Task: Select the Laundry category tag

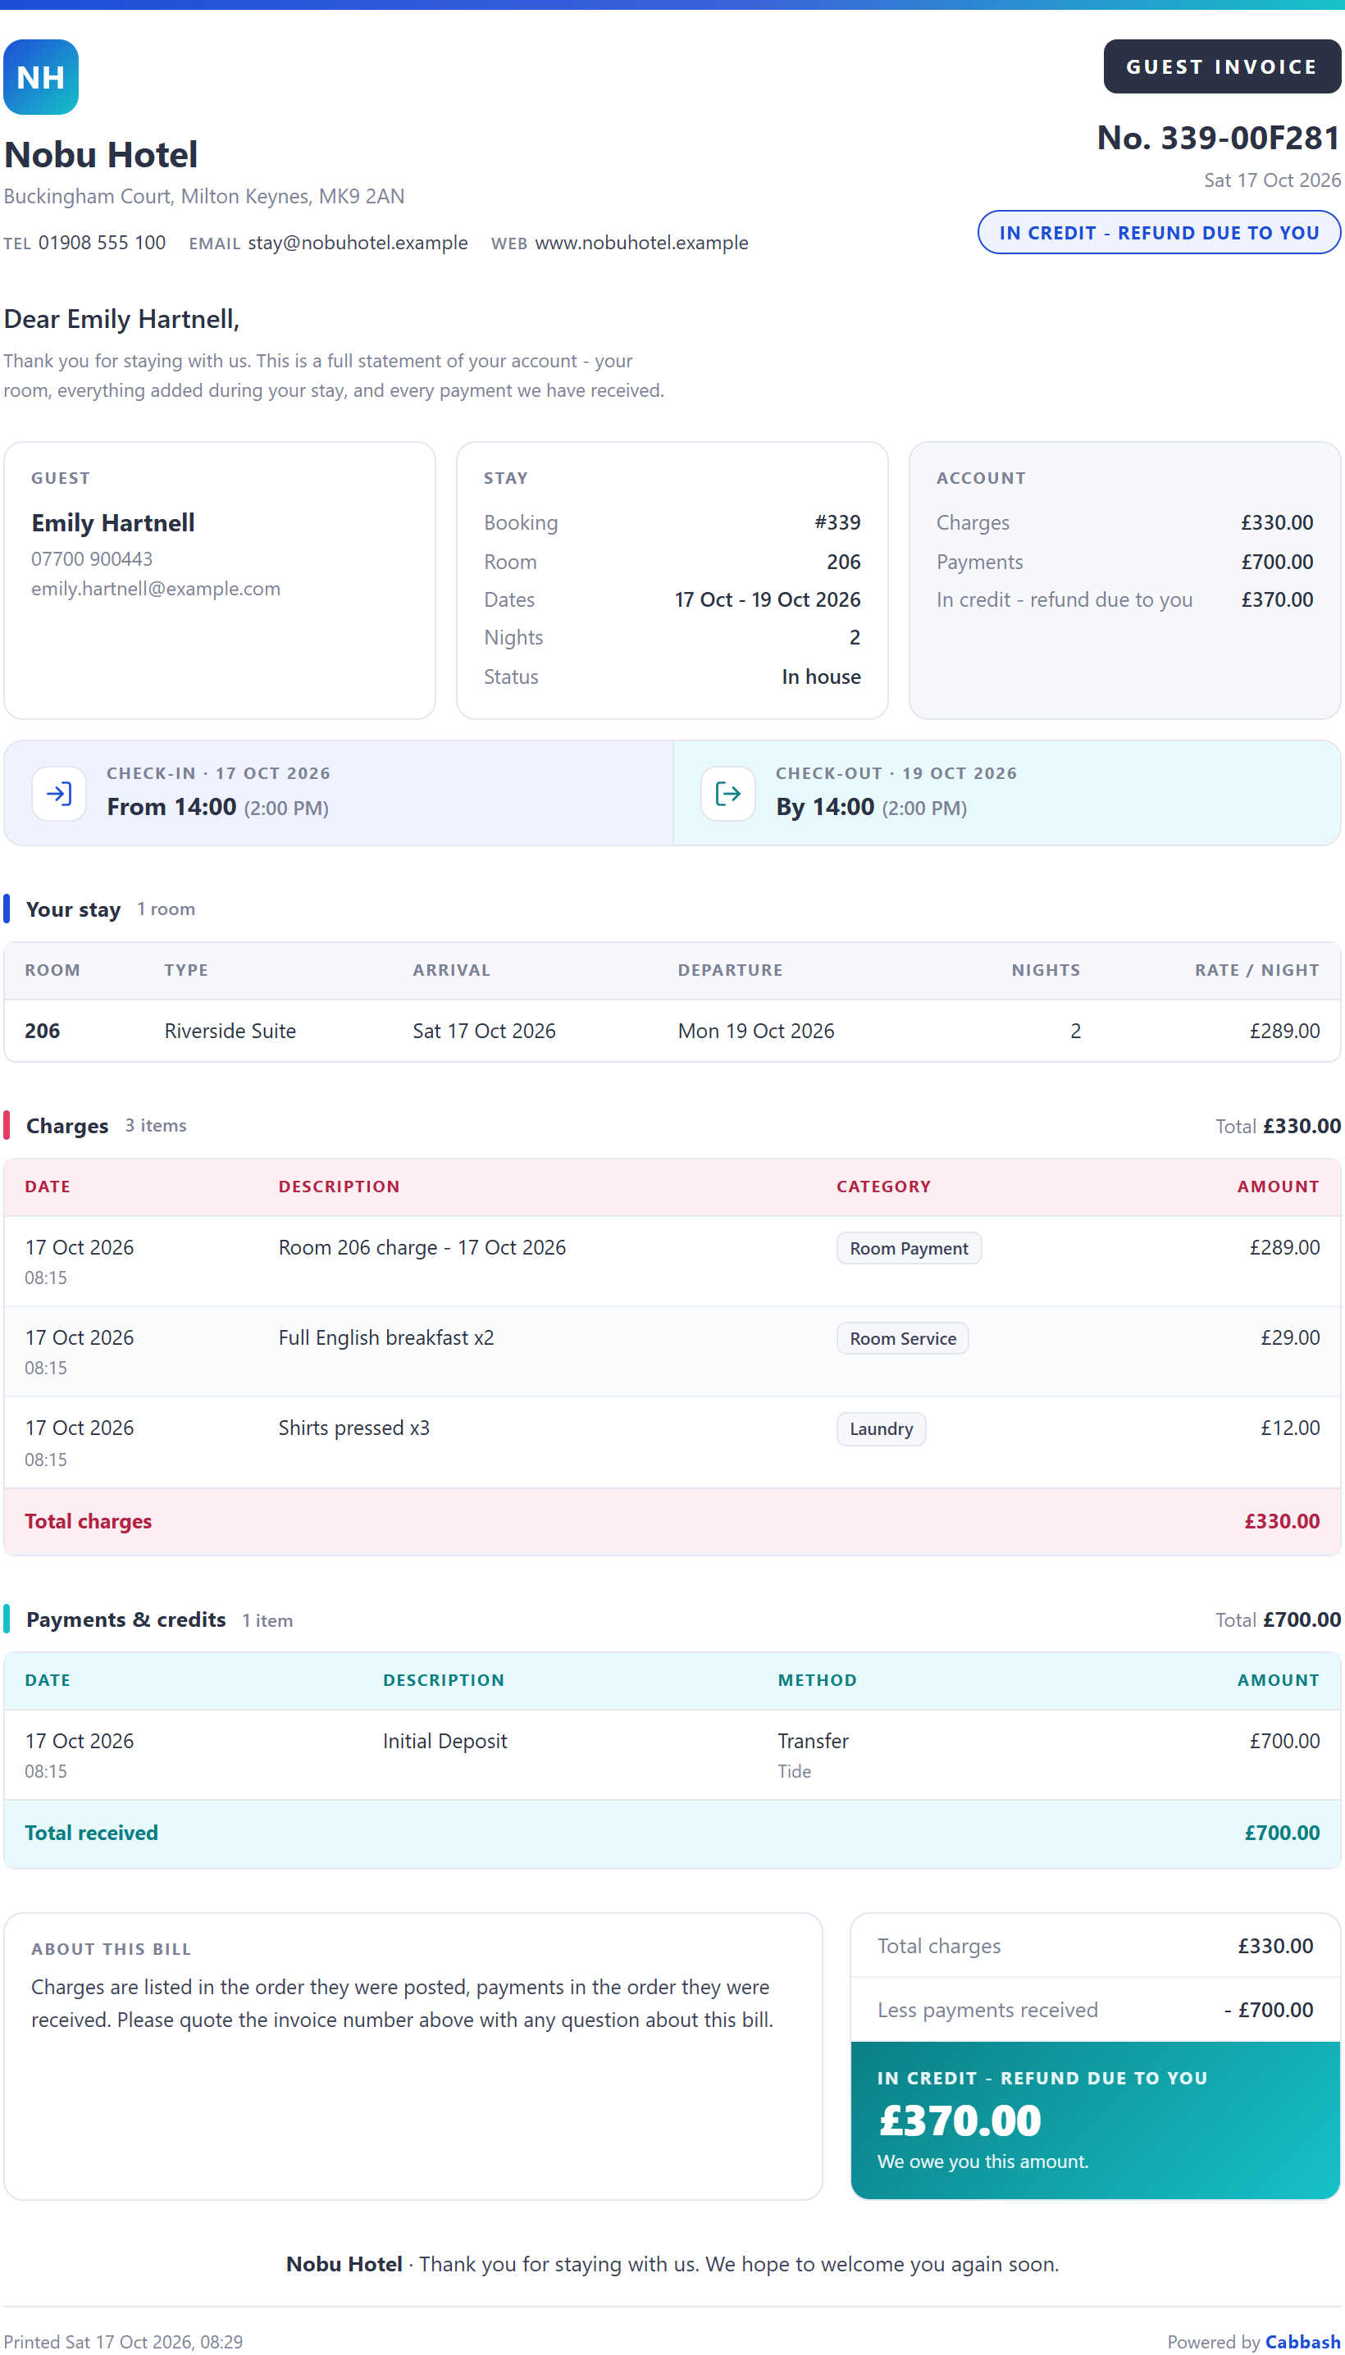Action: (880, 1428)
